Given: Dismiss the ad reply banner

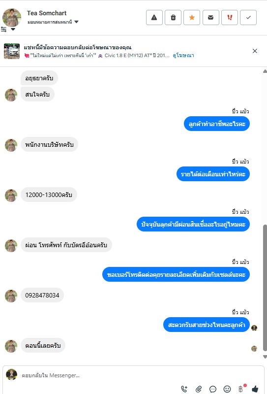Looking at the screenshot, I should click(x=255, y=51).
